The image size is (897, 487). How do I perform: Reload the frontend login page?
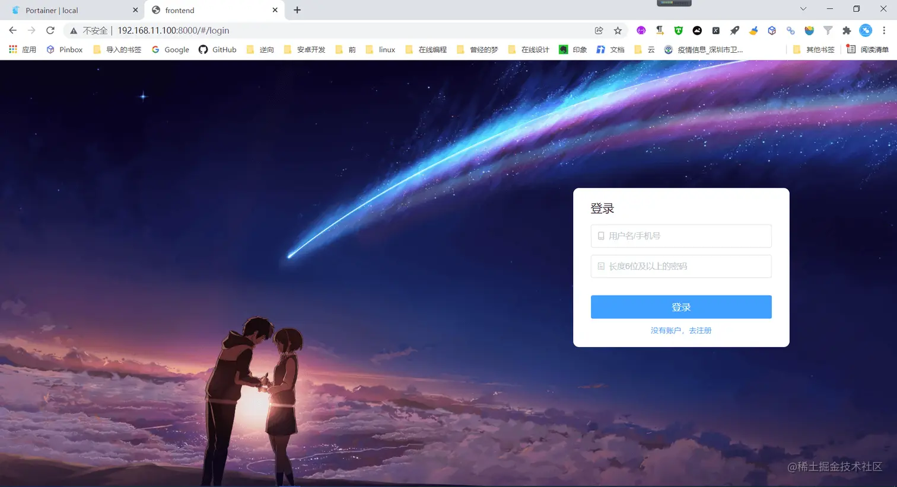pyautogui.click(x=50, y=30)
